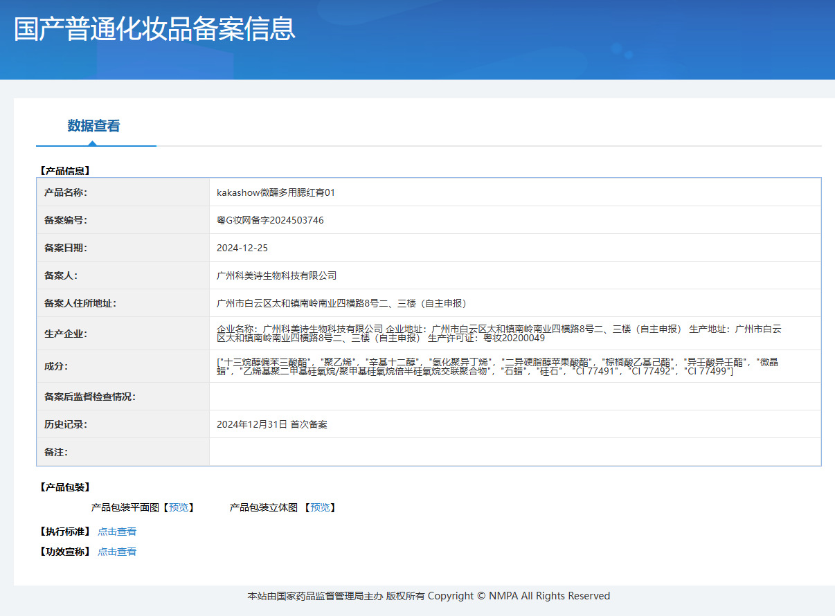Open 预览 link for 产品包装平面图

click(x=179, y=507)
